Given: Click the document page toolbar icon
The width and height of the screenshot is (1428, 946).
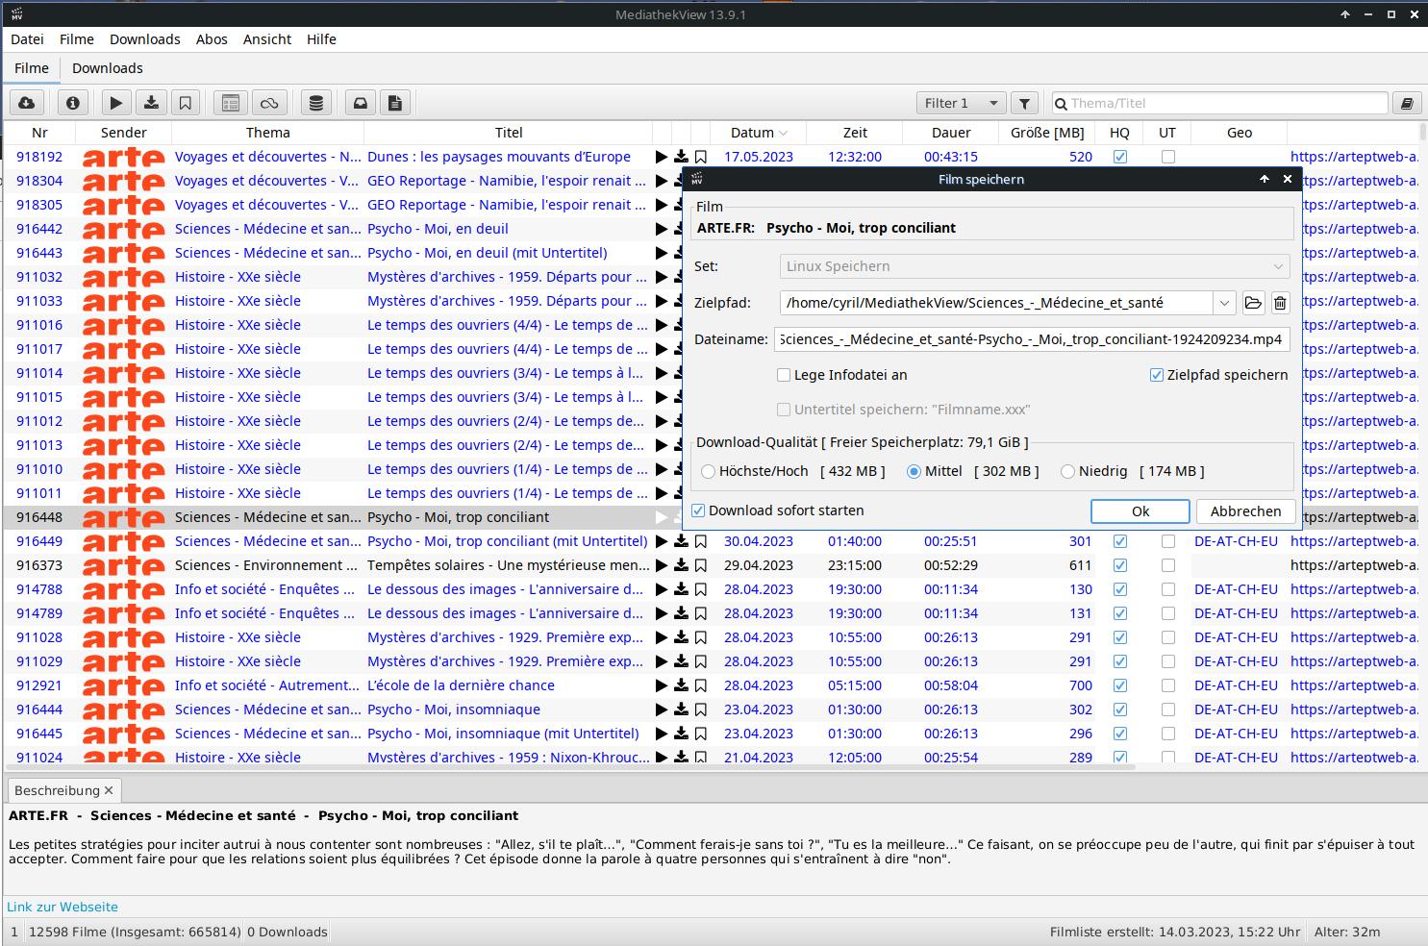Looking at the screenshot, I should [395, 103].
